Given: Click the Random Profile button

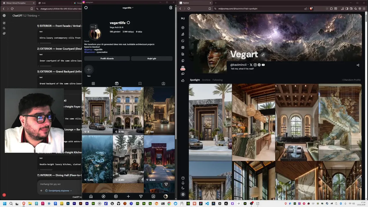Looking at the screenshot, I should [351, 80].
